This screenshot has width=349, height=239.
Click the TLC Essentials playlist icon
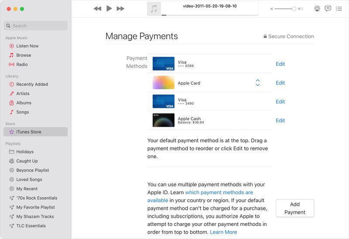pyautogui.click(x=12, y=226)
